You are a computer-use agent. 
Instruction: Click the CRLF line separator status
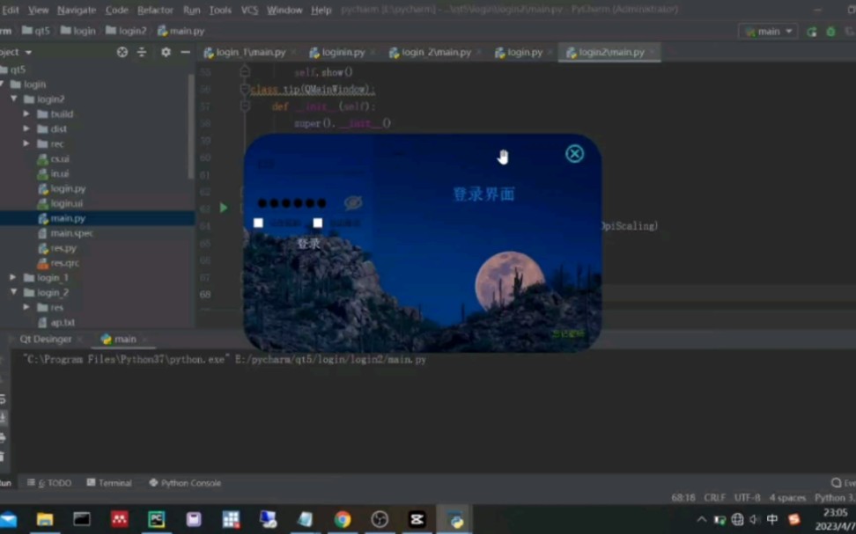(714, 498)
